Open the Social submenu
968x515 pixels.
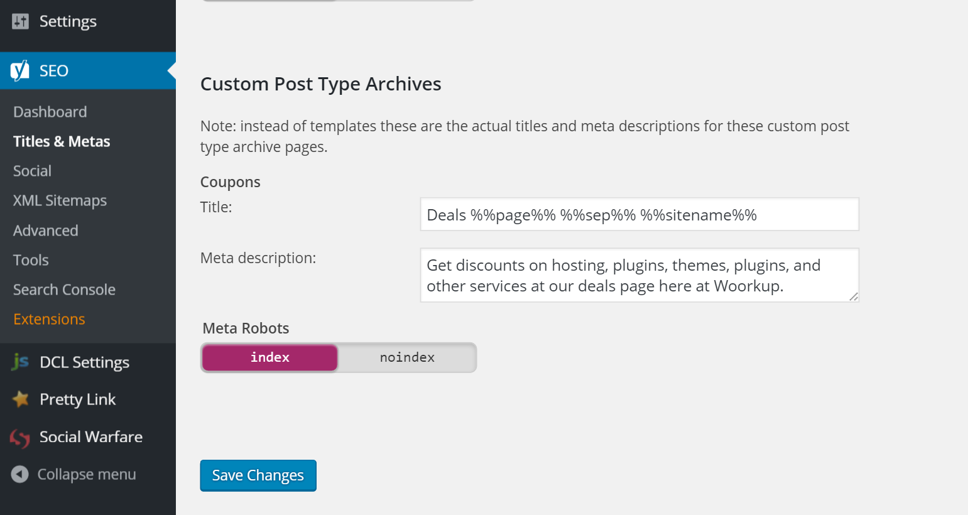(32, 171)
